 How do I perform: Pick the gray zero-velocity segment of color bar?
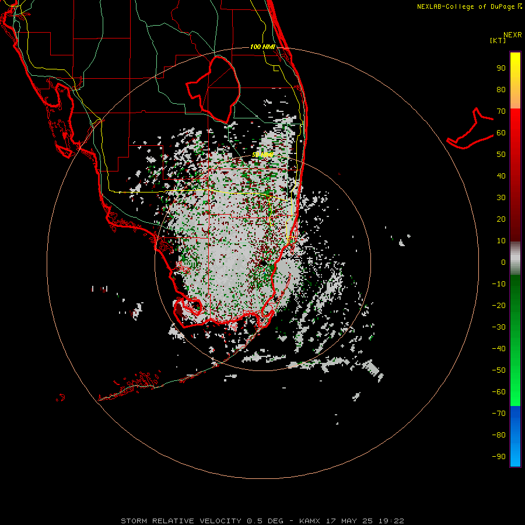coord(515,258)
